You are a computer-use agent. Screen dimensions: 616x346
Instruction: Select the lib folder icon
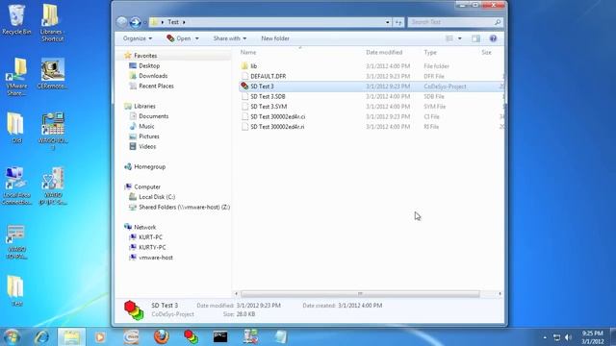click(244, 66)
